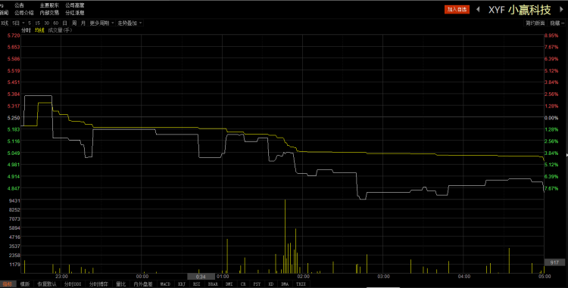Viewport: 568px width, 288px height.
Task: Select the KDJ indicator tab
Action: click(182, 284)
